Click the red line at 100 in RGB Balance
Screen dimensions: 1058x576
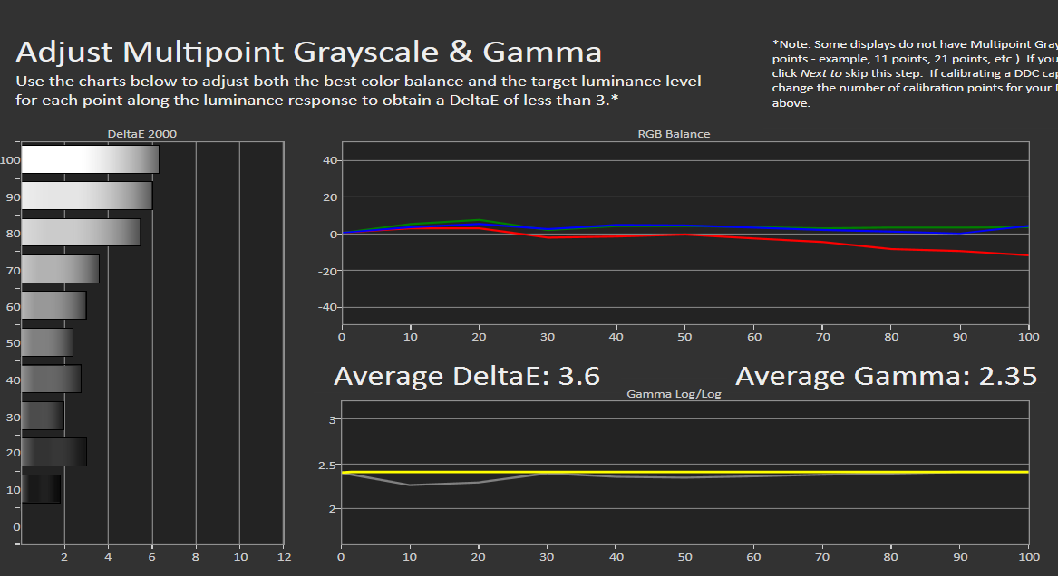[1027, 255]
